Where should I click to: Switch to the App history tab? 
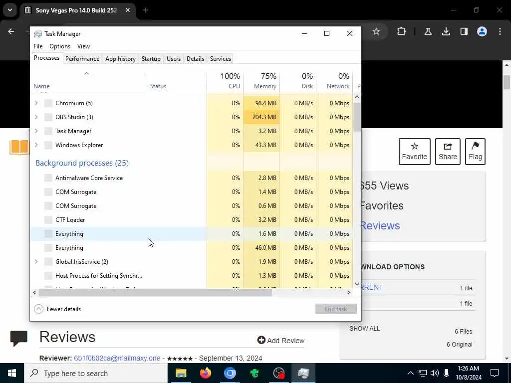coord(120,59)
